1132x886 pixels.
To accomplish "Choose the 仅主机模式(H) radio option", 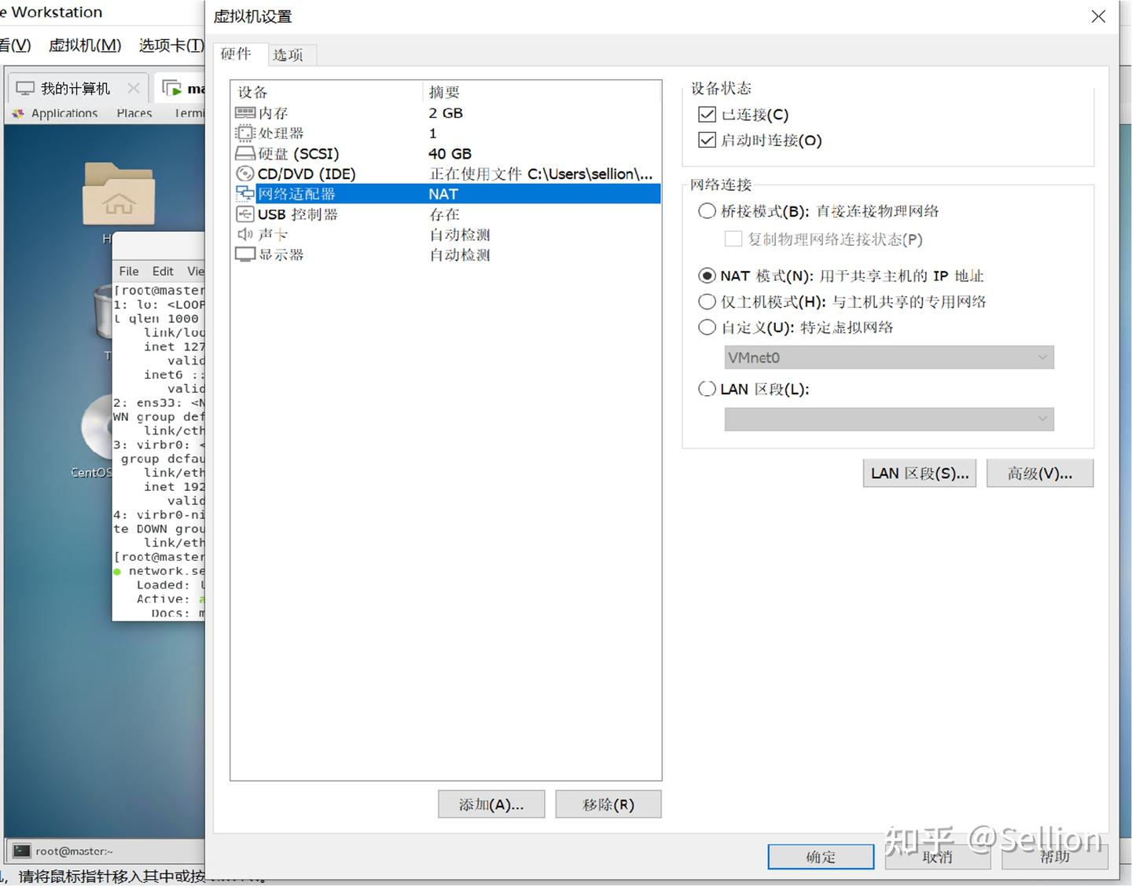I will 707,302.
